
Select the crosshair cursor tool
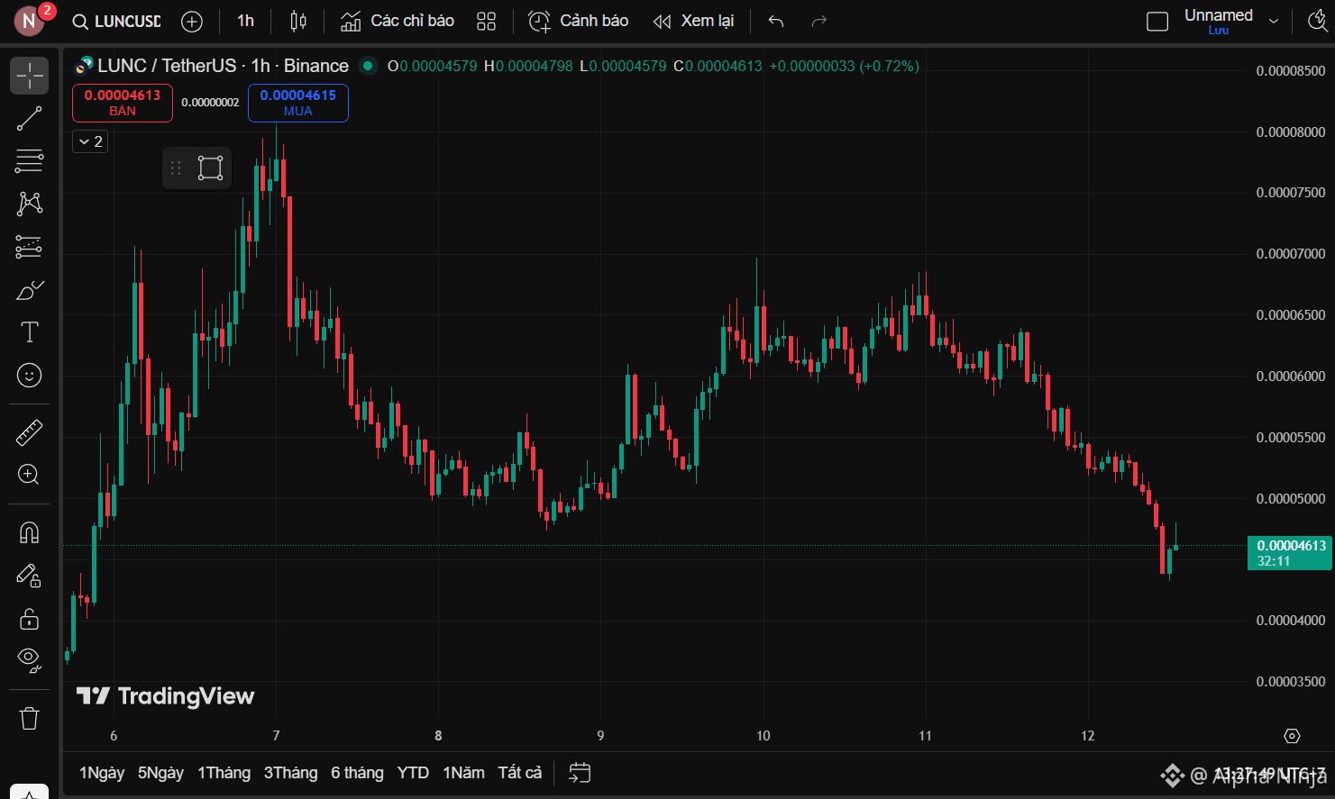pyautogui.click(x=29, y=76)
